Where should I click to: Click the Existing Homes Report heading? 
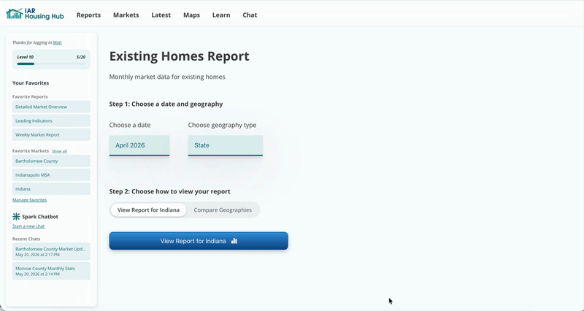[x=179, y=56]
